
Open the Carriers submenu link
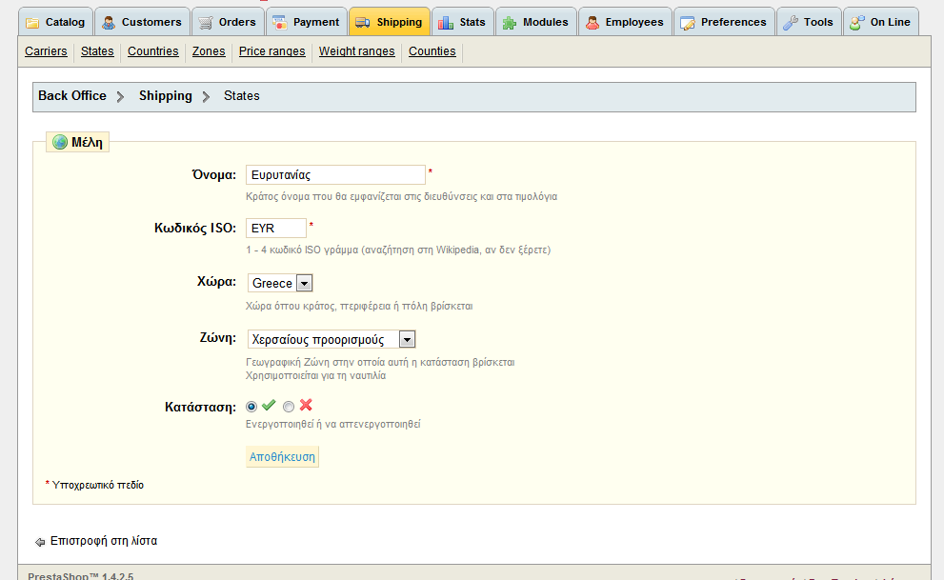click(x=46, y=51)
